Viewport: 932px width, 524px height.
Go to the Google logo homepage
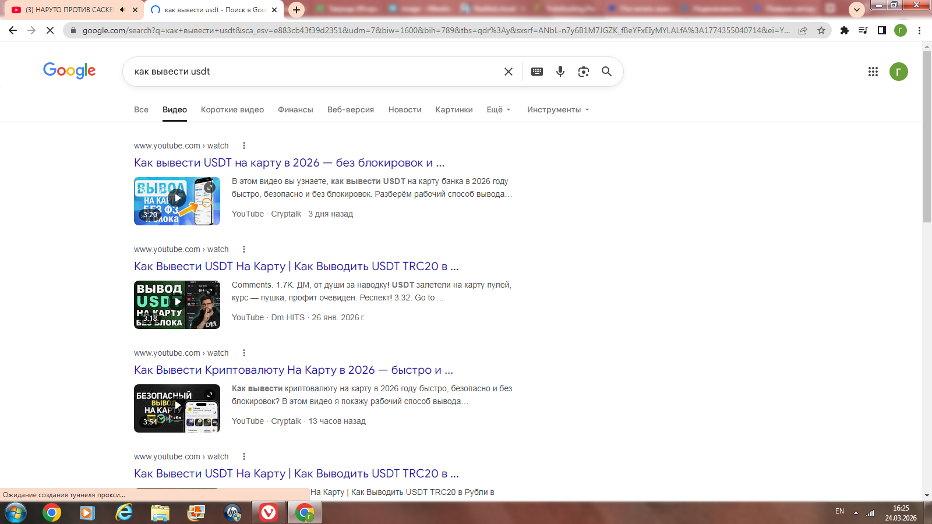click(69, 70)
